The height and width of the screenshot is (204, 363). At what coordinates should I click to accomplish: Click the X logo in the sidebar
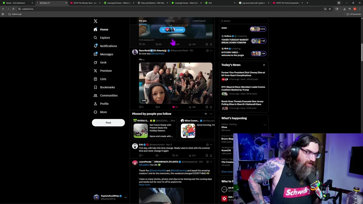pyautogui.click(x=96, y=21)
